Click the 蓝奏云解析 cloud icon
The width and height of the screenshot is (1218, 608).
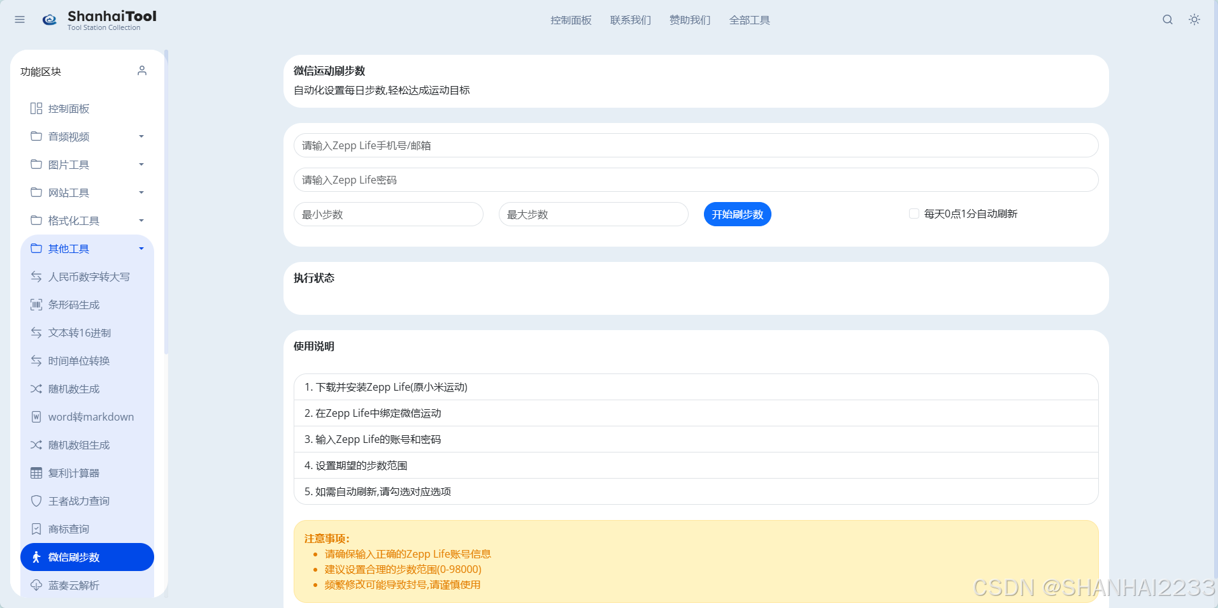(x=36, y=585)
